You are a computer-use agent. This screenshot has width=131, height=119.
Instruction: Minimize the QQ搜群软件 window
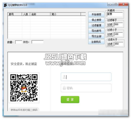tap(110, 4)
